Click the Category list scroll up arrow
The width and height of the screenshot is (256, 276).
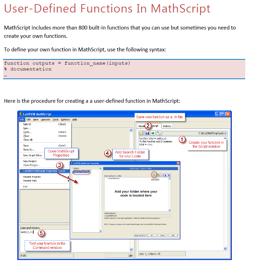(x=100, y=168)
